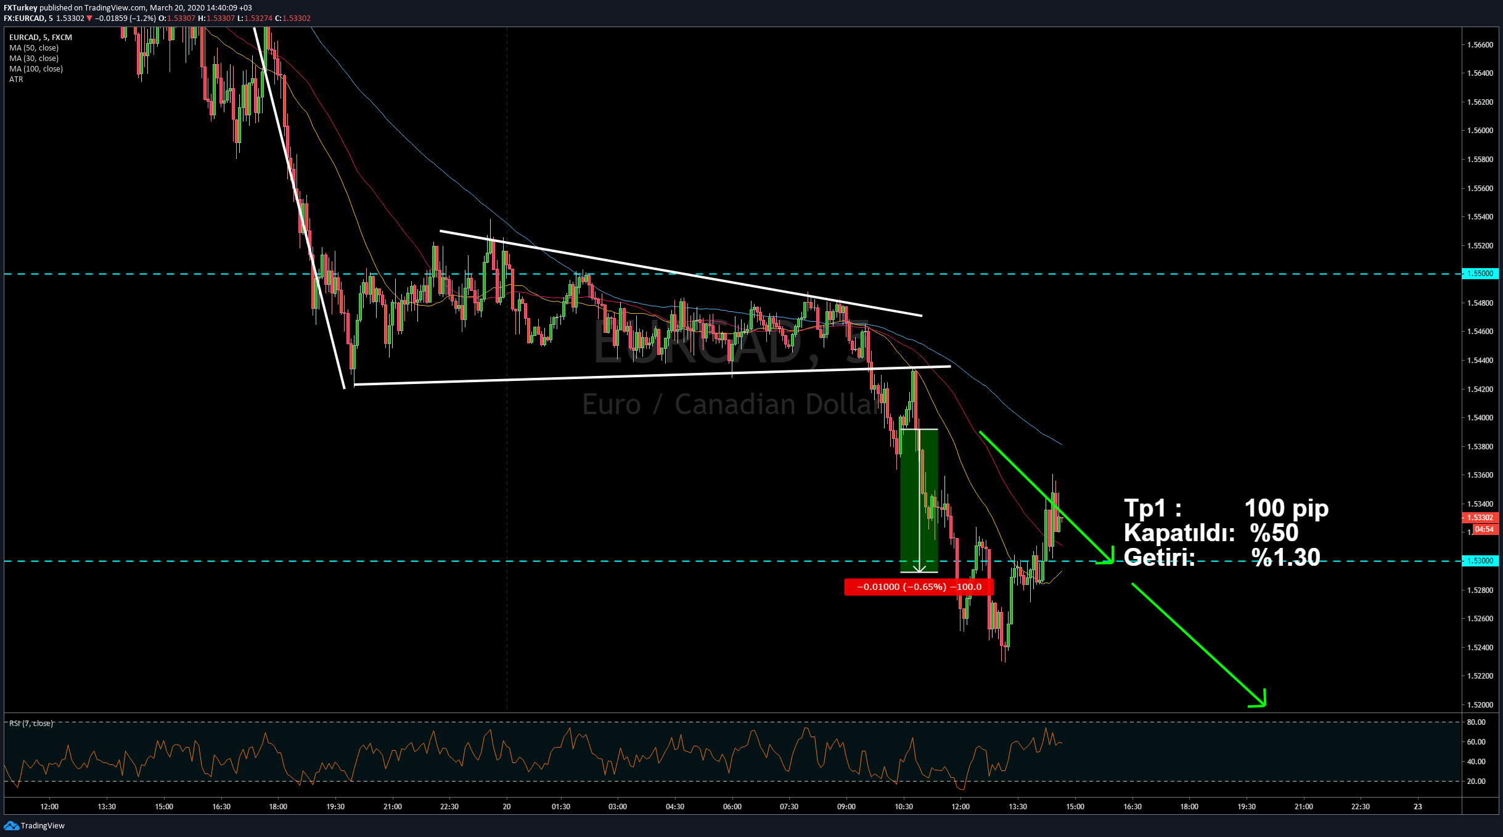Click the 15:00 time axis label after 13:30
This screenshot has width=1503, height=837.
[x=1075, y=807]
